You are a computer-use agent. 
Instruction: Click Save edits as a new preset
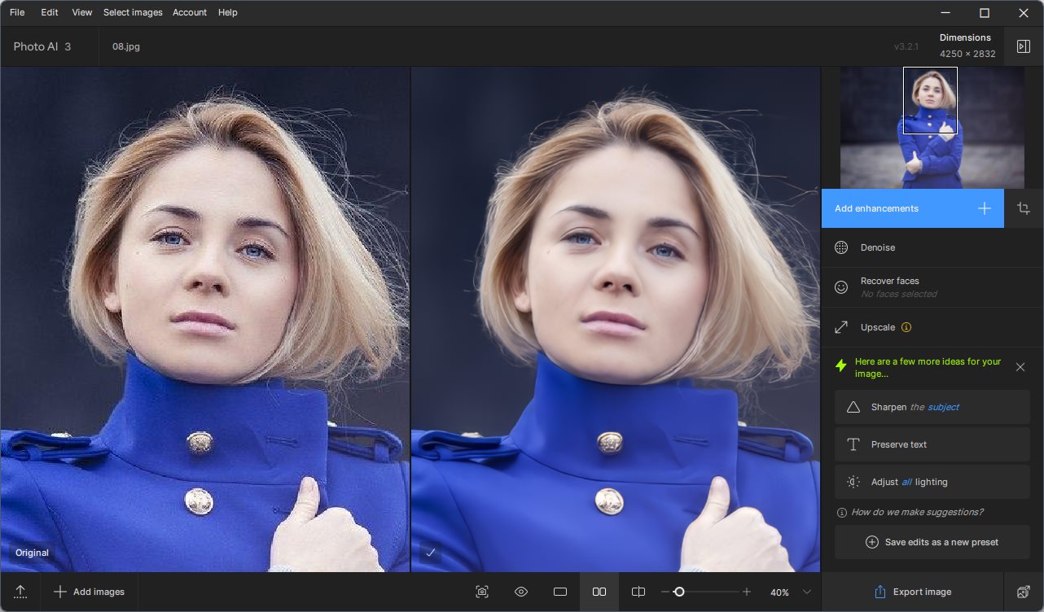[x=932, y=542]
